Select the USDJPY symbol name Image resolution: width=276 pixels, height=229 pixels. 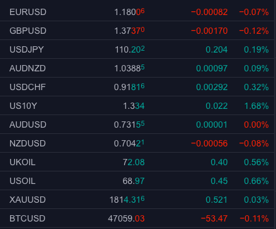click(26, 49)
